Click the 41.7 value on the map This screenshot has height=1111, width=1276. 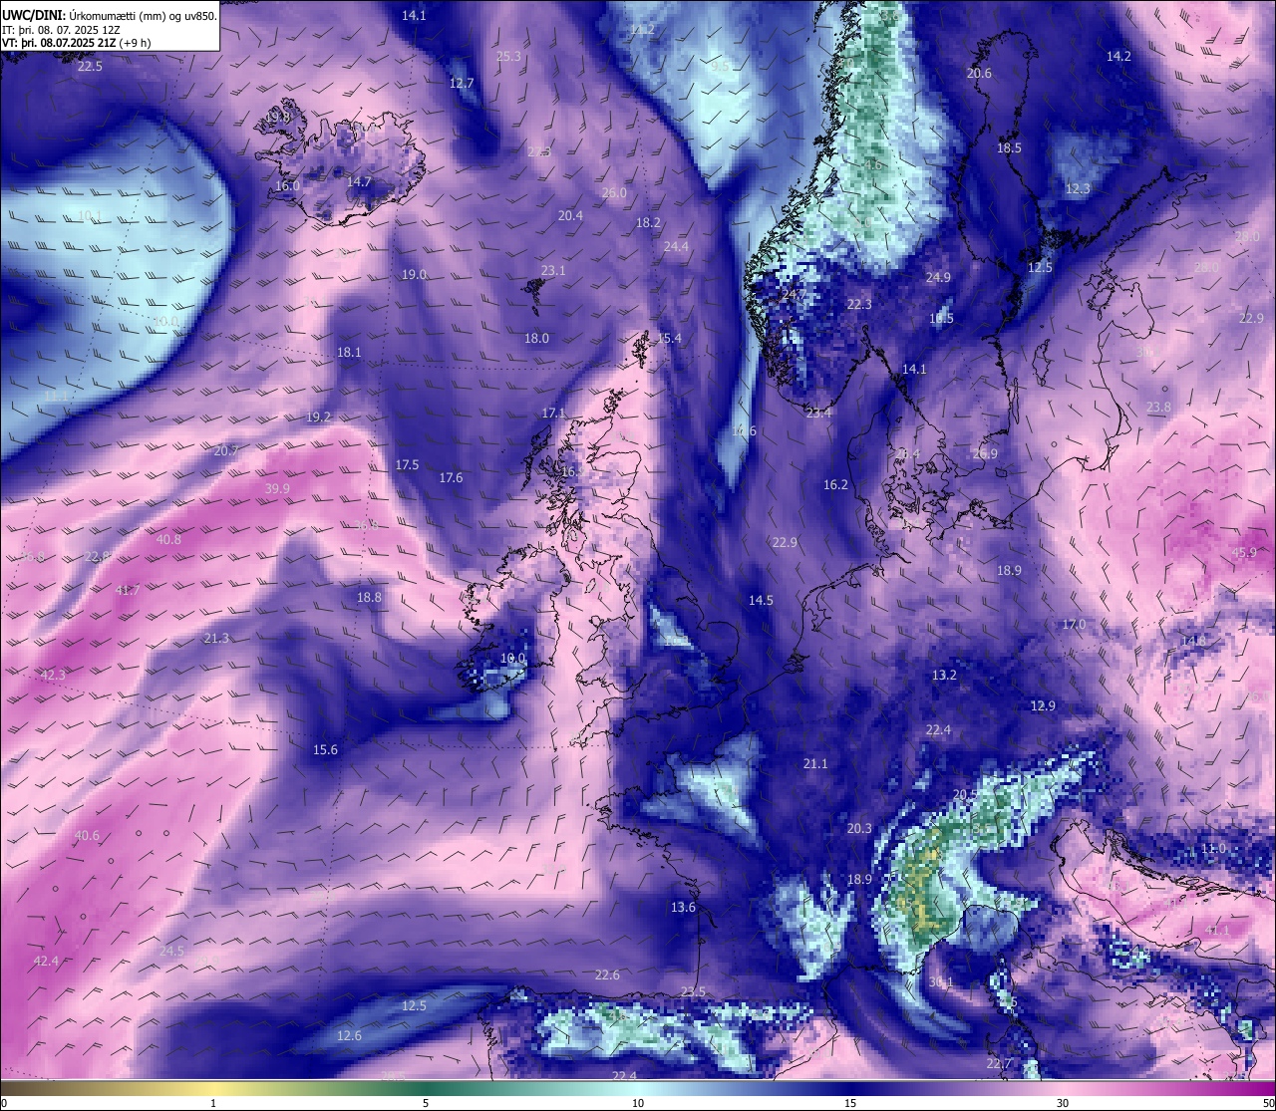click(128, 591)
